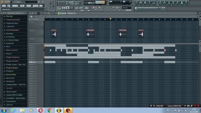Expand the Prime Loops - Epic Sta... folder

[16, 65]
